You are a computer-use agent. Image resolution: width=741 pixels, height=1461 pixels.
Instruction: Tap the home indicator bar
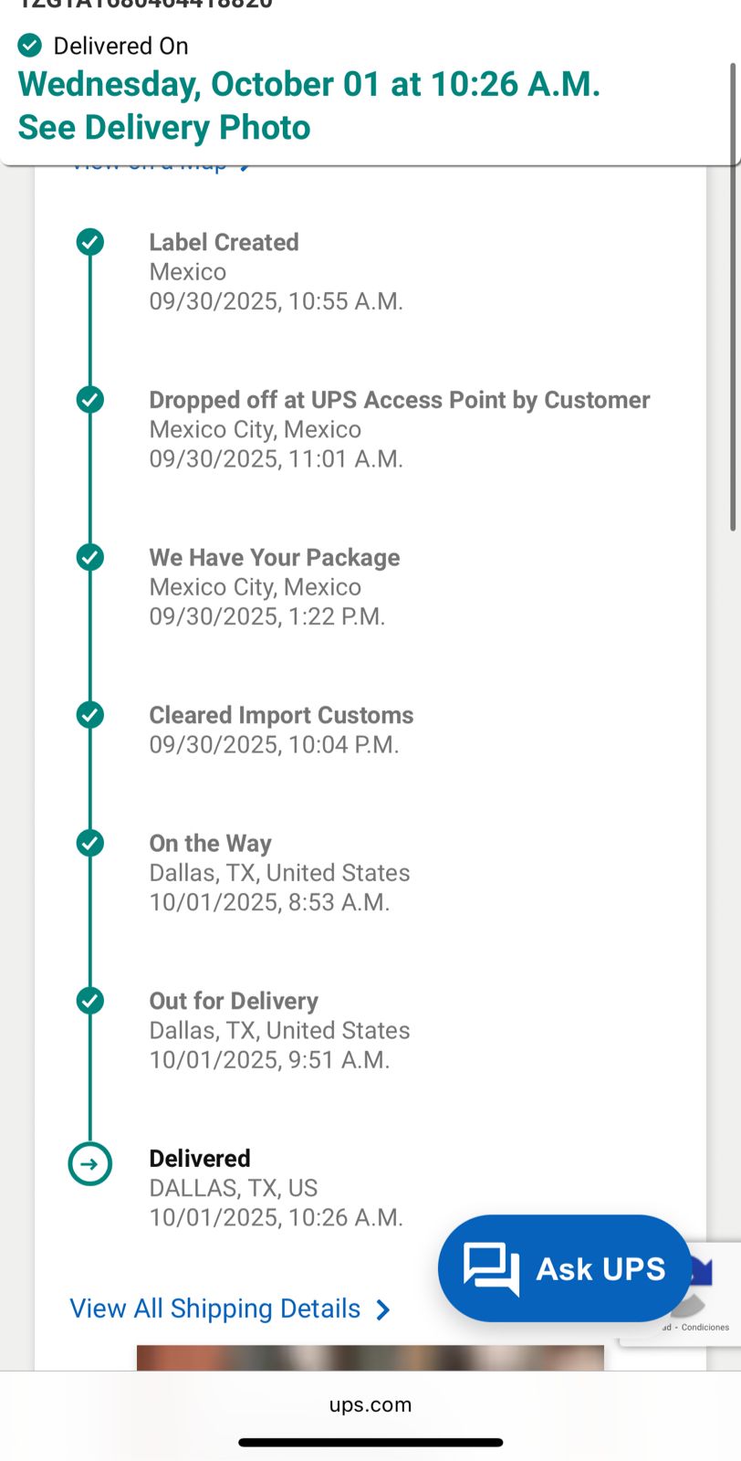pyautogui.click(x=370, y=1443)
